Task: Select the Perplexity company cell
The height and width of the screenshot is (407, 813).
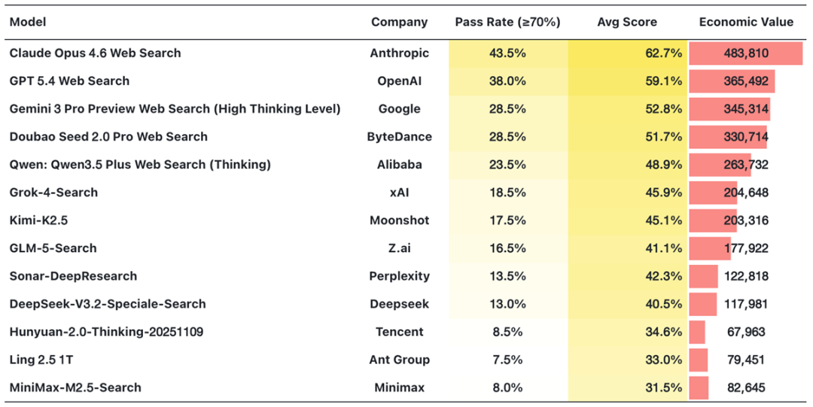Action: point(399,276)
